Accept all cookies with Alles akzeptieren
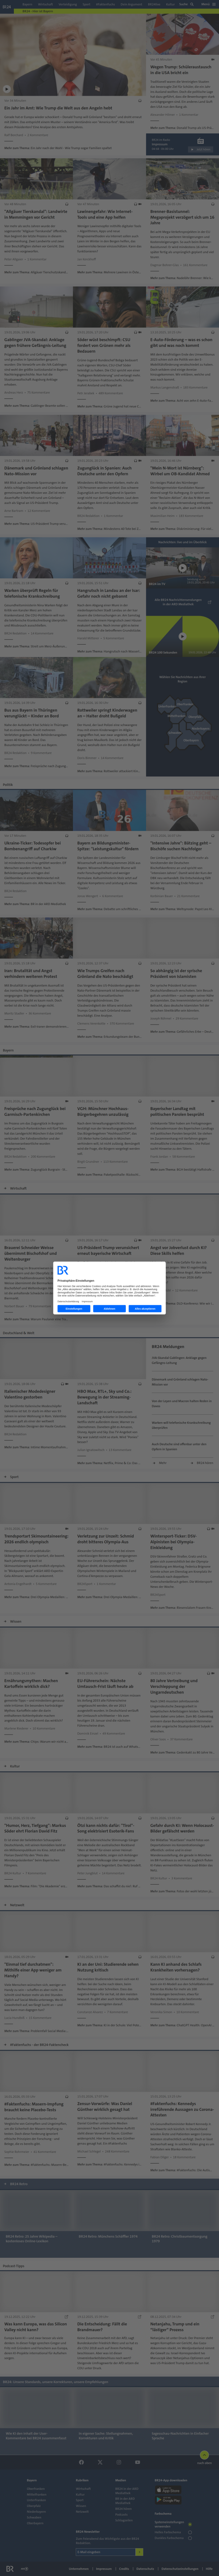Screen dimensions: 219x2576 coord(145,1308)
